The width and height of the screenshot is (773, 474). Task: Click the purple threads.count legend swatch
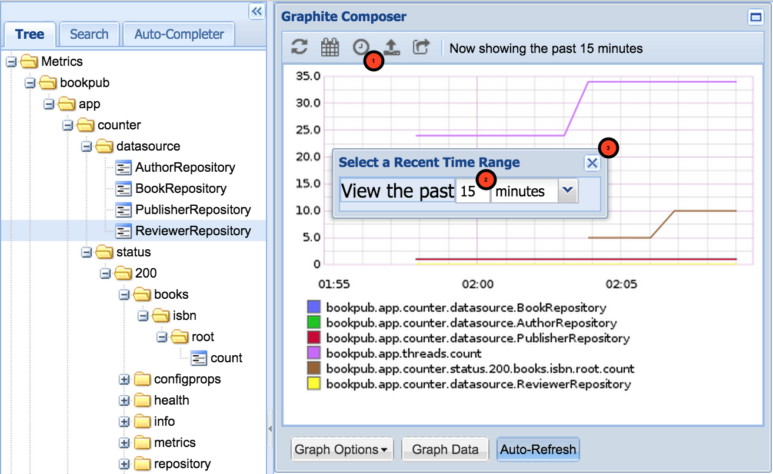click(314, 353)
